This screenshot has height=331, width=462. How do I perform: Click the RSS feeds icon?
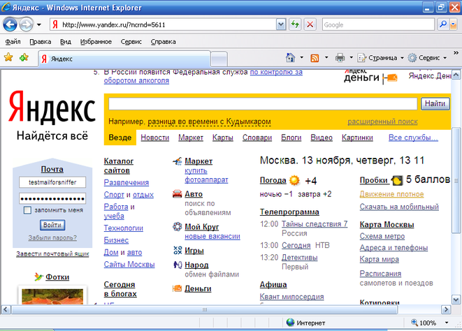pos(315,58)
